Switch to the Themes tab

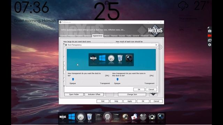[114, 36]
